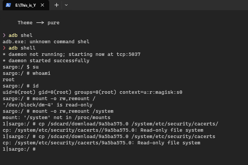This screenshot has width=248, height=165.
Task: Click the 'whoami' command line
Action: 27,73
